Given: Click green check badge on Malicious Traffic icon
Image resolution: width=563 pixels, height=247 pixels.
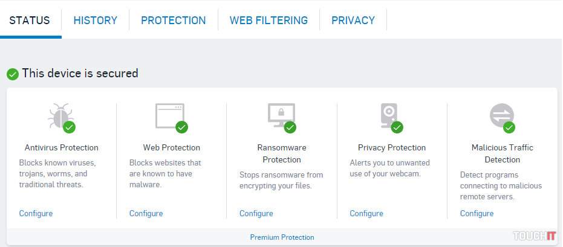Looking at the screenshot, I should point(509,127).
